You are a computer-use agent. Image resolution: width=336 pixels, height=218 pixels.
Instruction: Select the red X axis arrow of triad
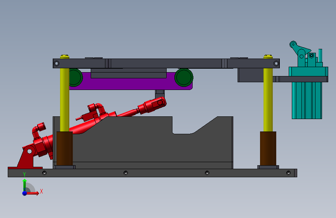[32, 193]
